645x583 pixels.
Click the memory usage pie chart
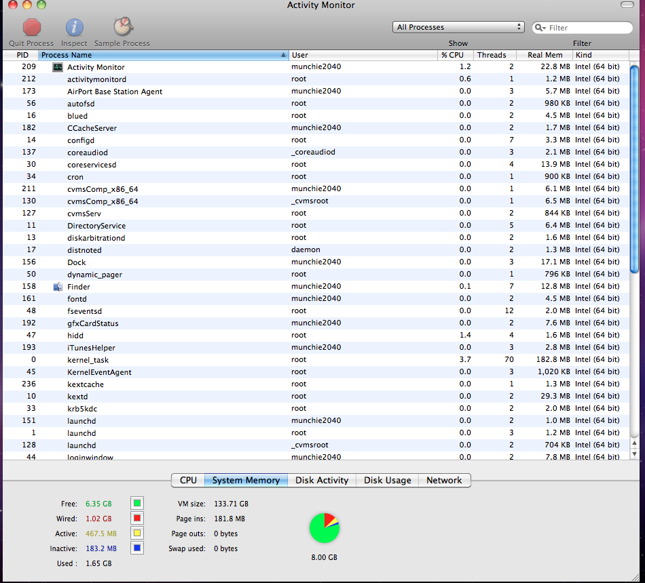pos(324,528)
